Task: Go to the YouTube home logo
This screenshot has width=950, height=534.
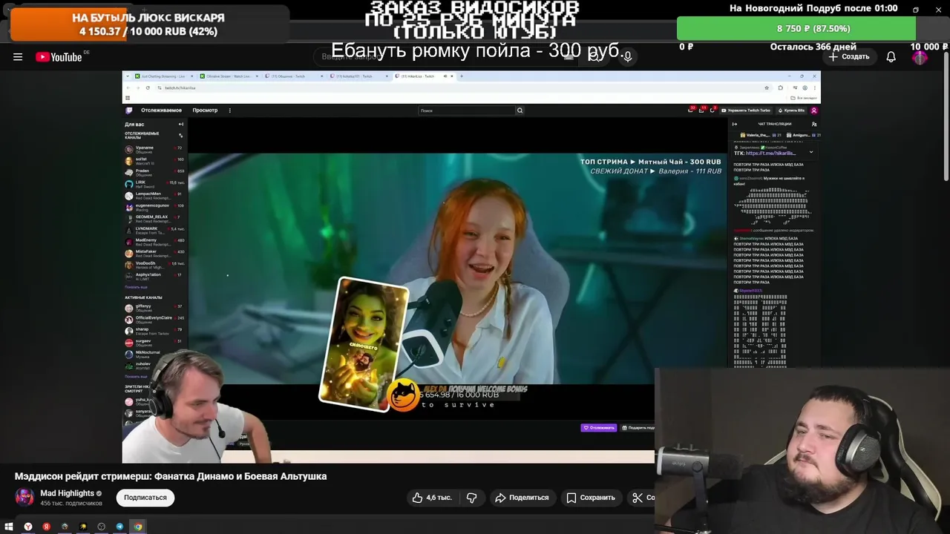Action: pos(59,57)
